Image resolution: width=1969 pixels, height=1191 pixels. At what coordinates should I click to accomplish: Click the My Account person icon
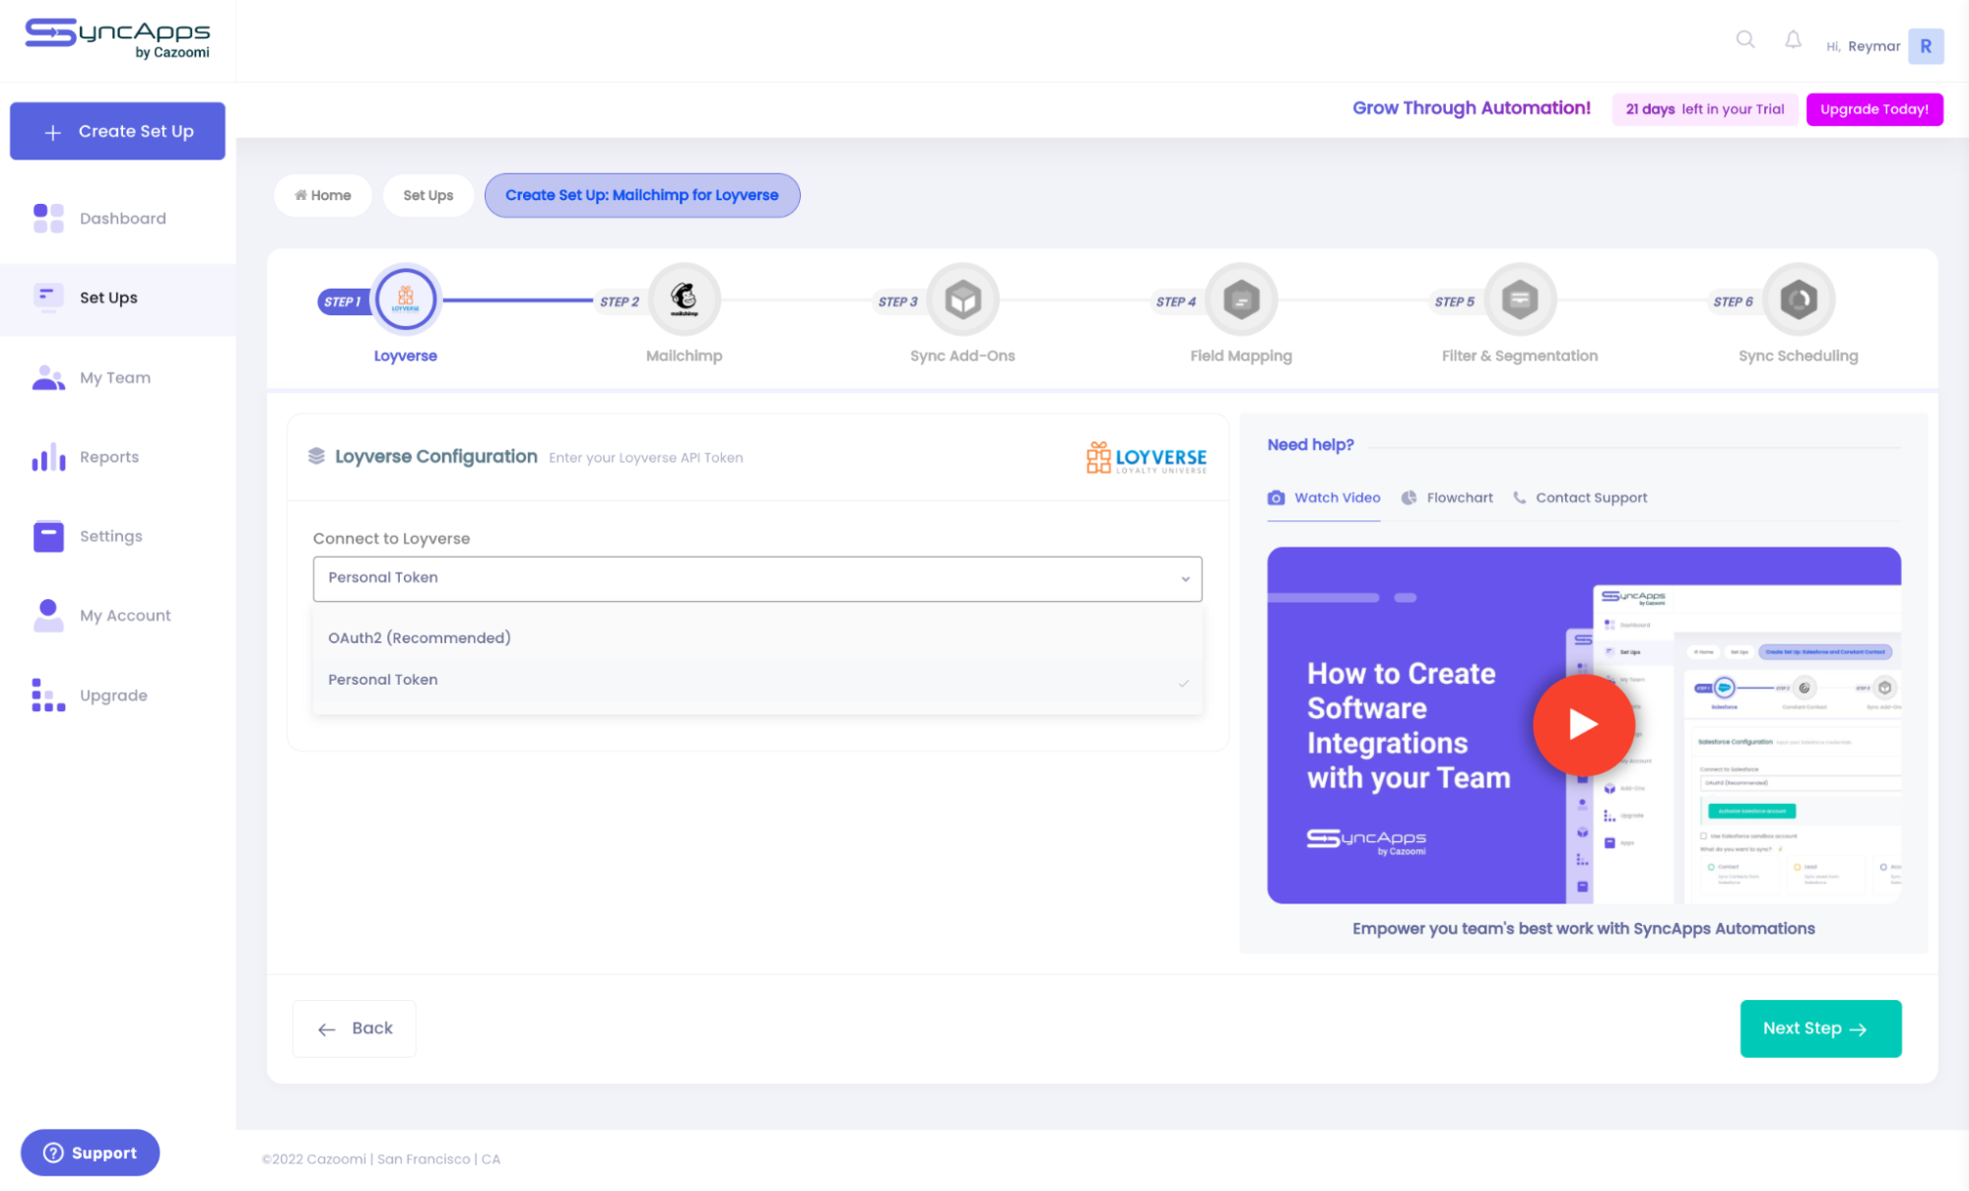[48, 615]
